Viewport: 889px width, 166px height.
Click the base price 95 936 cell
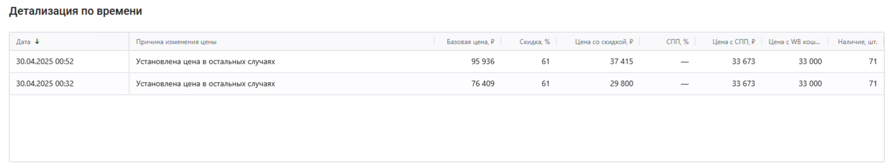pyautogui.click(x=483, y=61)
